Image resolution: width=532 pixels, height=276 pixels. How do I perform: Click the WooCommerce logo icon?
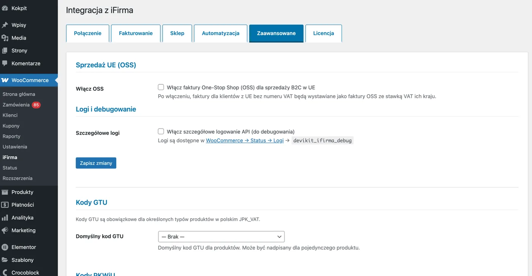5,80
